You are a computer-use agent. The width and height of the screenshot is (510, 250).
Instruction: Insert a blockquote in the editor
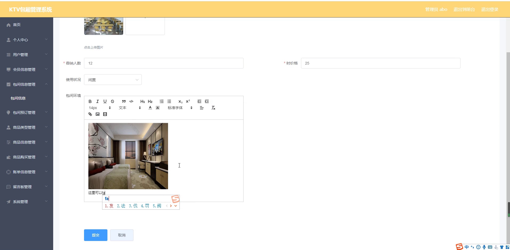pyautogui.click(x=124, y=101)
